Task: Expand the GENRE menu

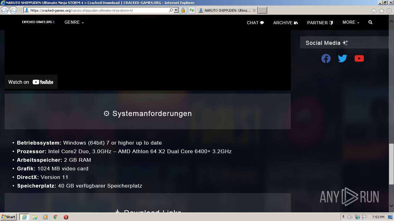Action: tap(74, 22)
